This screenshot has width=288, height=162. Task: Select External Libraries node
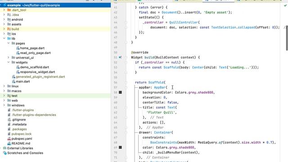pos(20,148)
